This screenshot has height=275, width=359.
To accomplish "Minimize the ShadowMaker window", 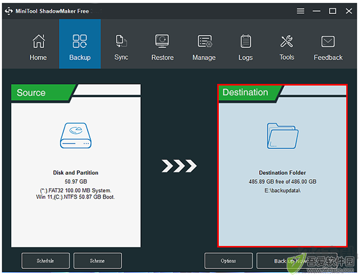I will point(316,11).
